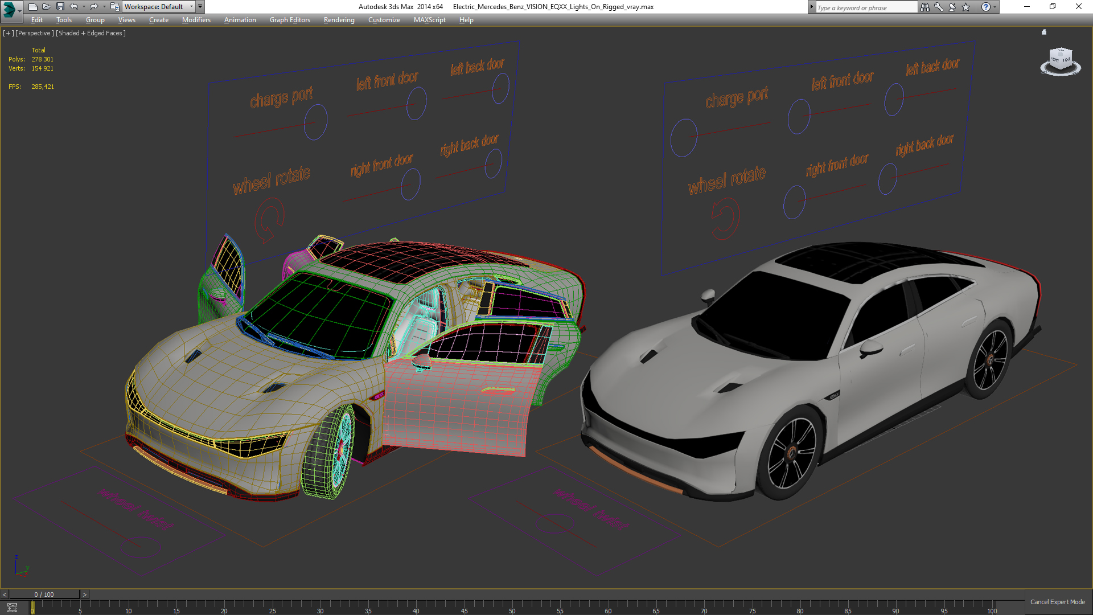Open the Edit menu
The image size is (1093, 615).
click(37, 20)
